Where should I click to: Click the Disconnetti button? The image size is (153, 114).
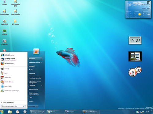(x=32, y=106)
